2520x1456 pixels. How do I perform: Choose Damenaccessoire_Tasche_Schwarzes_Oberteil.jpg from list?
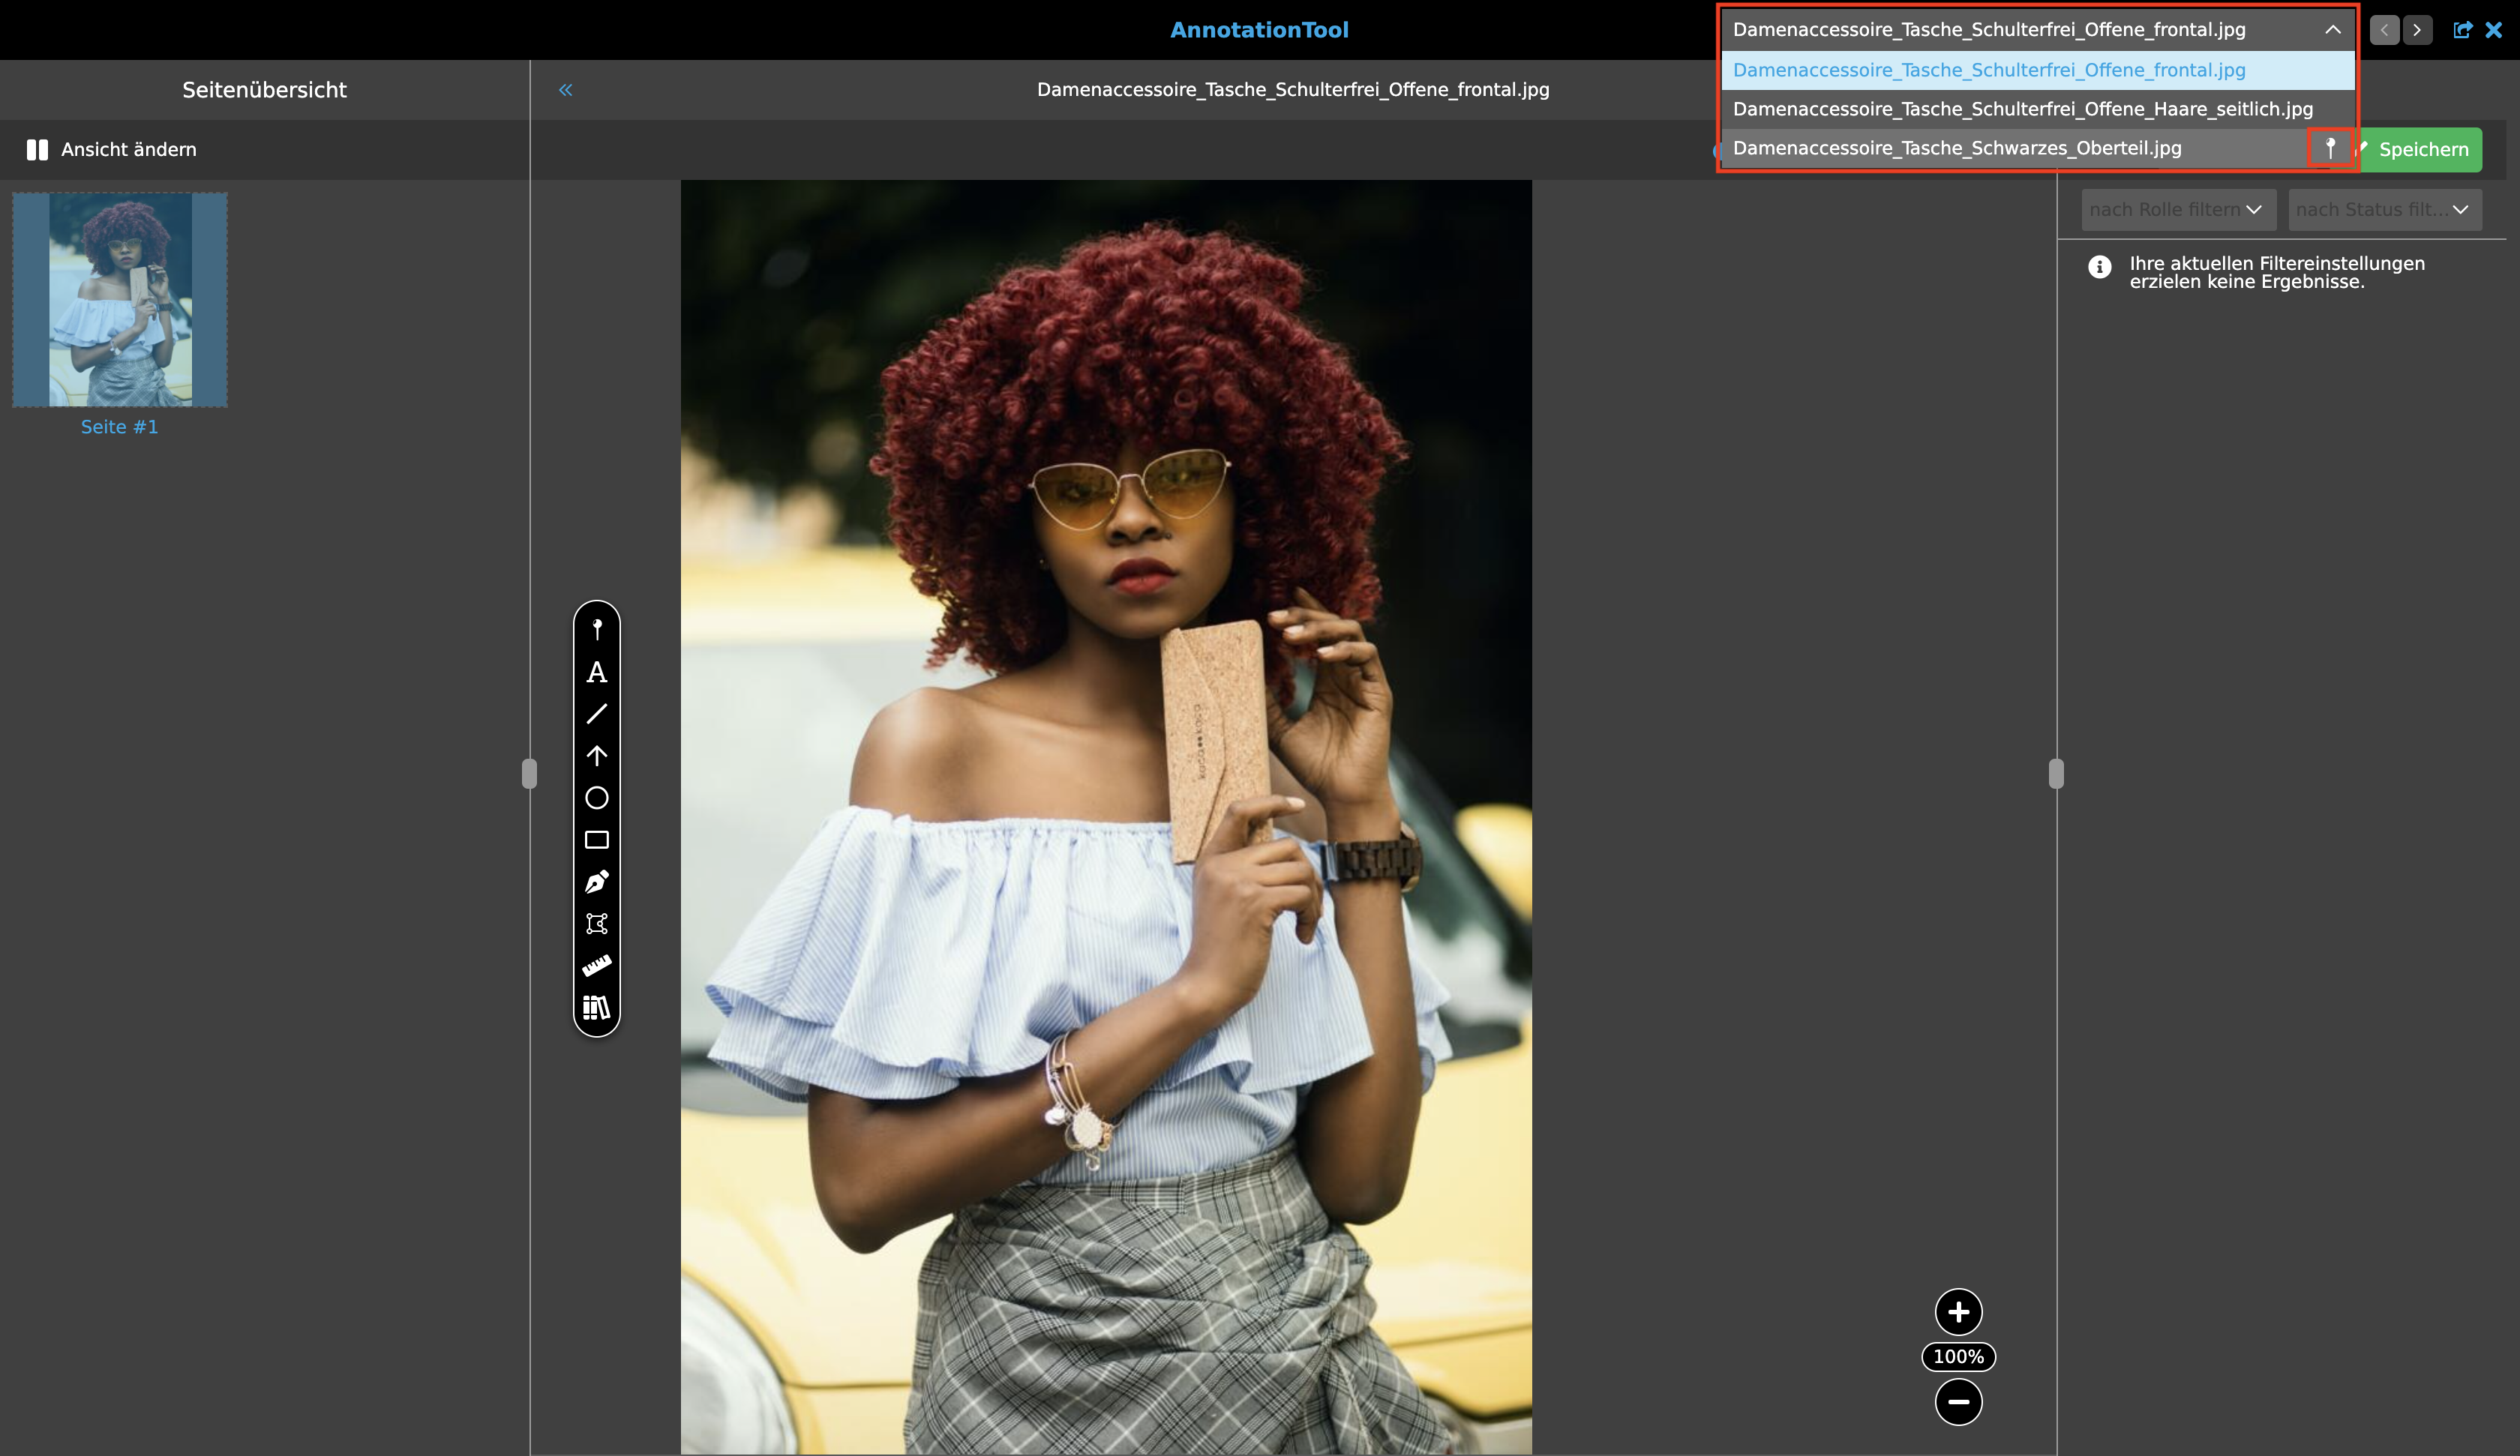point(1956,148)
